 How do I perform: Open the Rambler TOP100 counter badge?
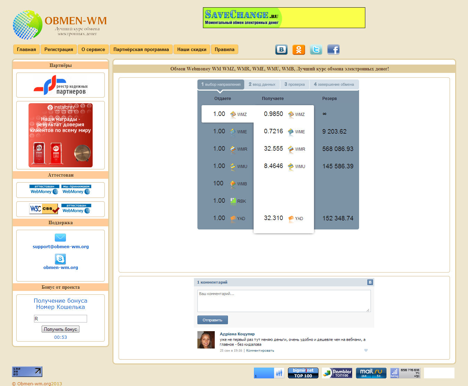click(x=337, y=373)
